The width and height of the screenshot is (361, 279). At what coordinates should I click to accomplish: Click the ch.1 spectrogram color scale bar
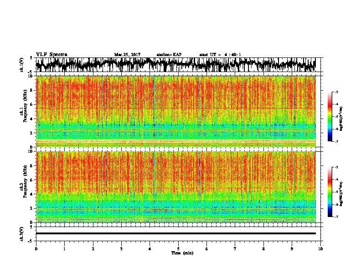pyautogui.click(x=330, y=117)
